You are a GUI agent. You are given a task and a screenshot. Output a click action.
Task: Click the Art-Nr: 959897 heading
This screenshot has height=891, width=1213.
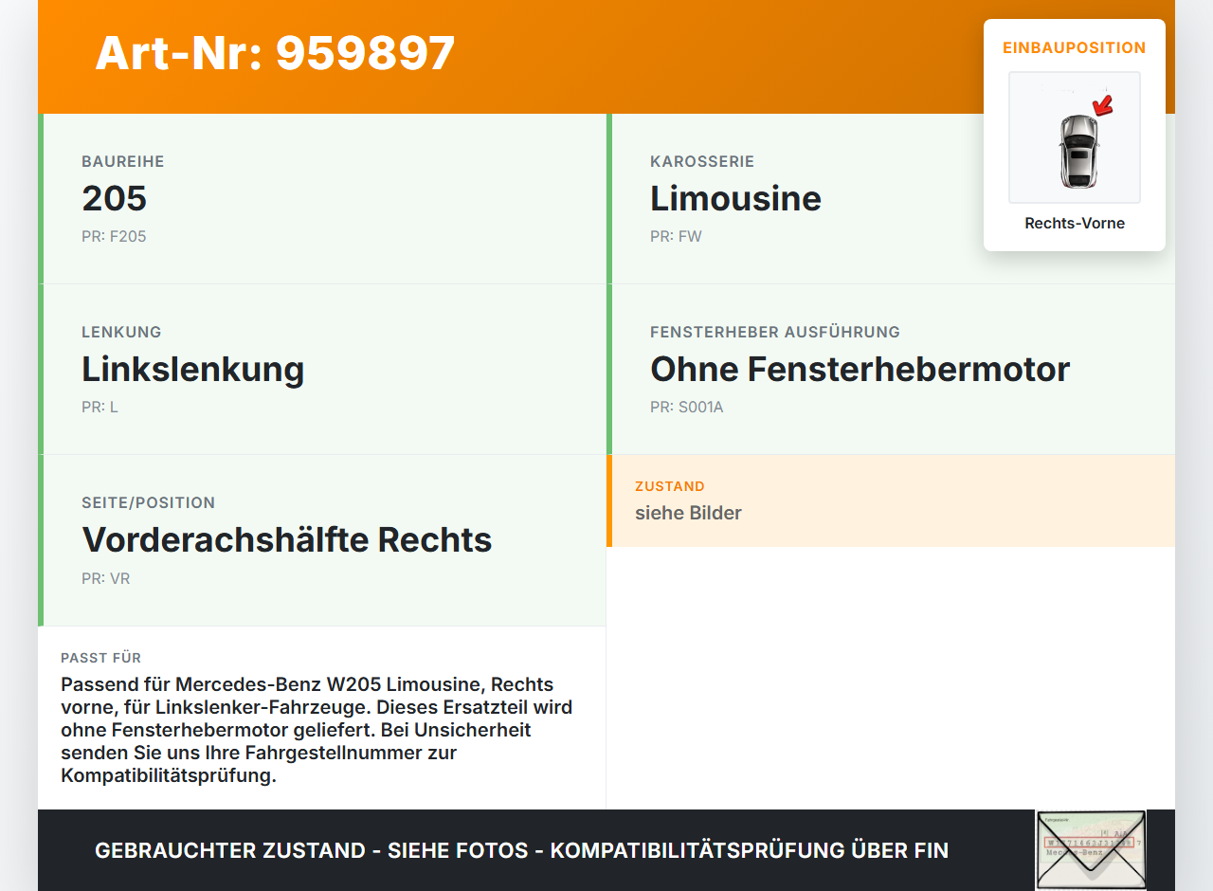click(x=274, y=54)
